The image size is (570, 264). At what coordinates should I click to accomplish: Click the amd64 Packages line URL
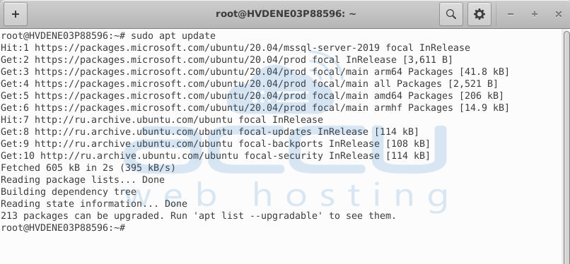tap(170, 96)
